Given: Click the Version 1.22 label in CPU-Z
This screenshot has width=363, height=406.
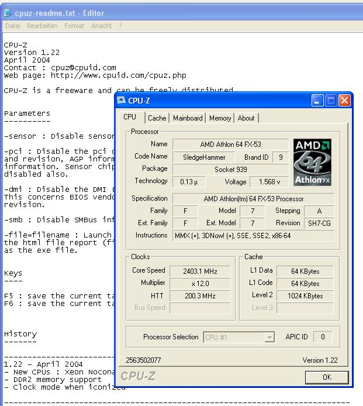Looking at the screenshot, I should pyautogui.click(x=320, y=360).
